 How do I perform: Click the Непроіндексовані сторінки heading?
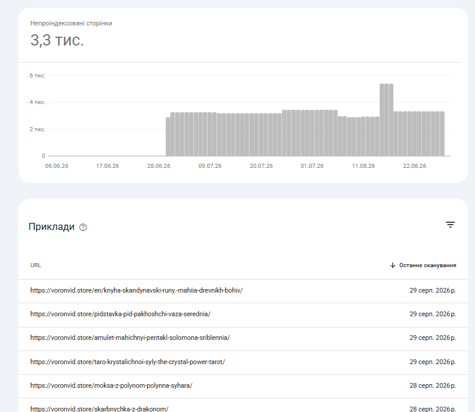pyautogui.click(x=71, y=23)
